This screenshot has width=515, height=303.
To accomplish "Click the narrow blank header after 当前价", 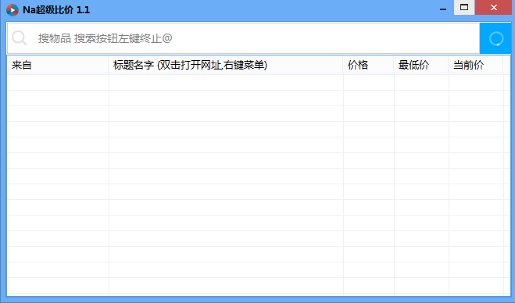I will [506, 65].
